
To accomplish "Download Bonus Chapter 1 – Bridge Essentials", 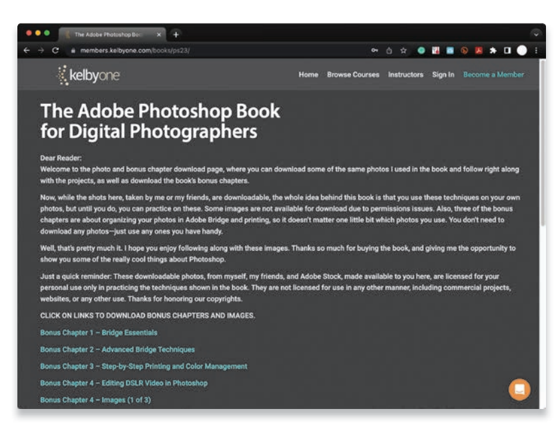I will [x=99, y=332].
